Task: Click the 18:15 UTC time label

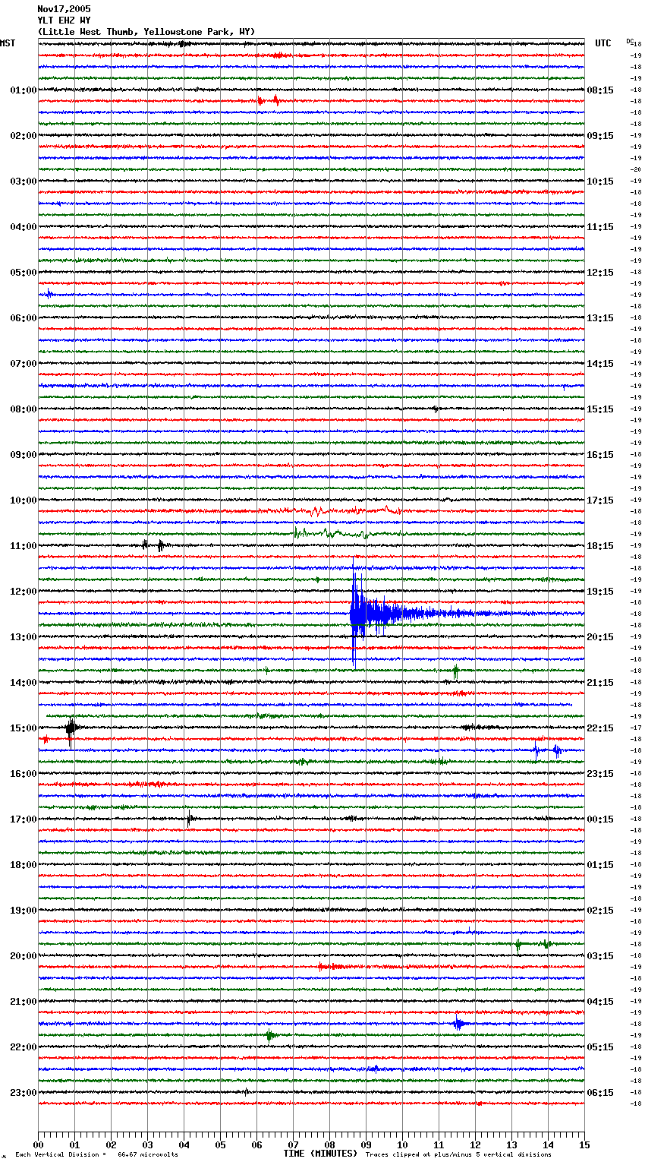Action: point(600,546)
